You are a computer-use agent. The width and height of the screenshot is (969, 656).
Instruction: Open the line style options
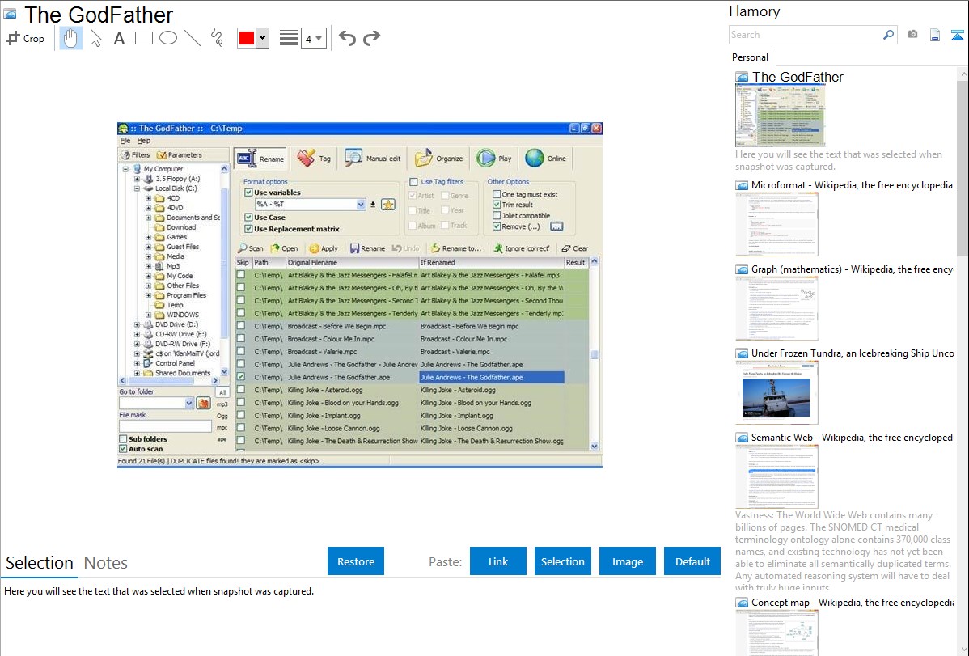[x=288, y=38]
